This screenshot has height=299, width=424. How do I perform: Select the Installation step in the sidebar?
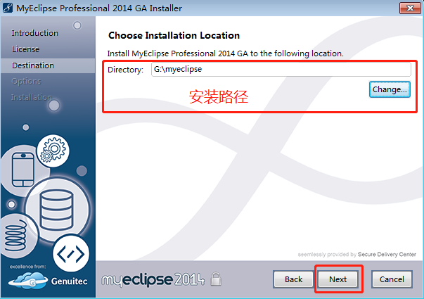point(32,97)
